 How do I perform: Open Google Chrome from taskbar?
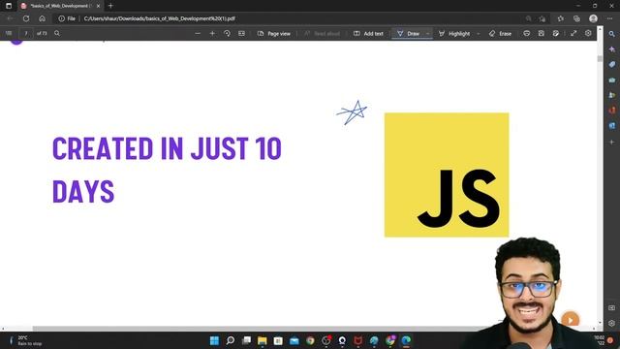coord(310,340)
